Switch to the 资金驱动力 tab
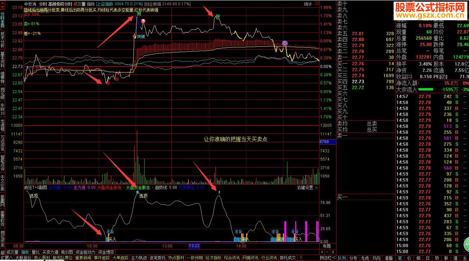Screen dimensions: 469x261 point(86,252)
